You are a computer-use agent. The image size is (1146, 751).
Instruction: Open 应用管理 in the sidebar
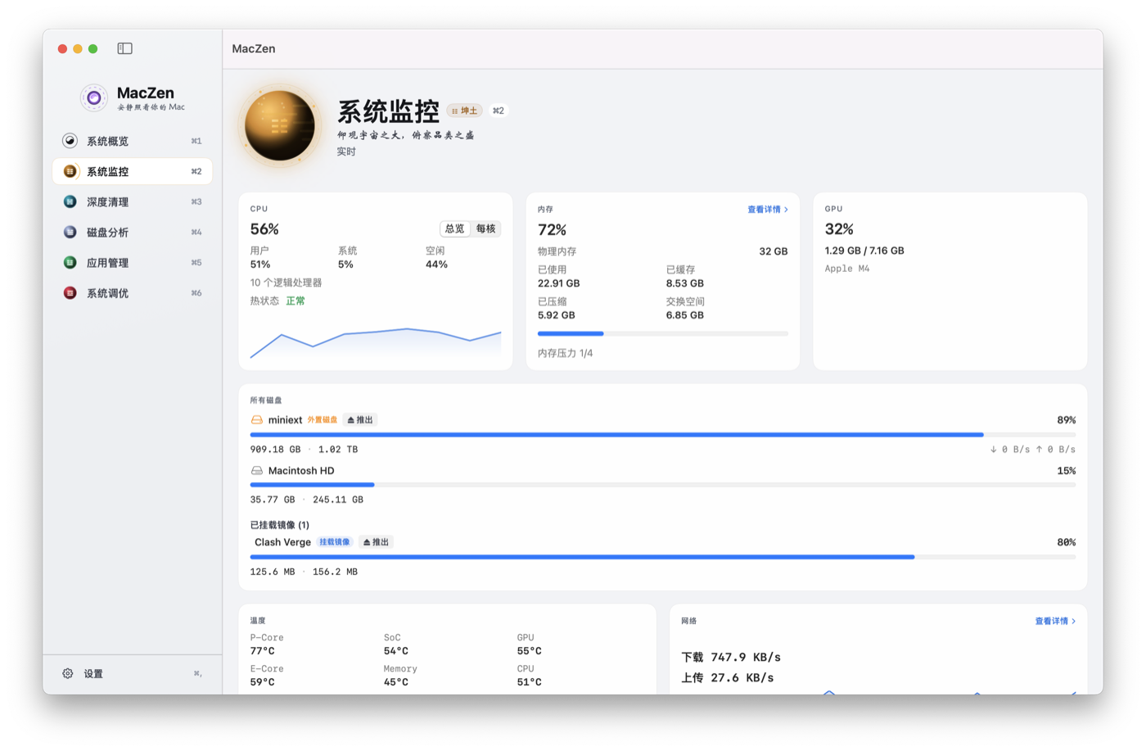132,263
